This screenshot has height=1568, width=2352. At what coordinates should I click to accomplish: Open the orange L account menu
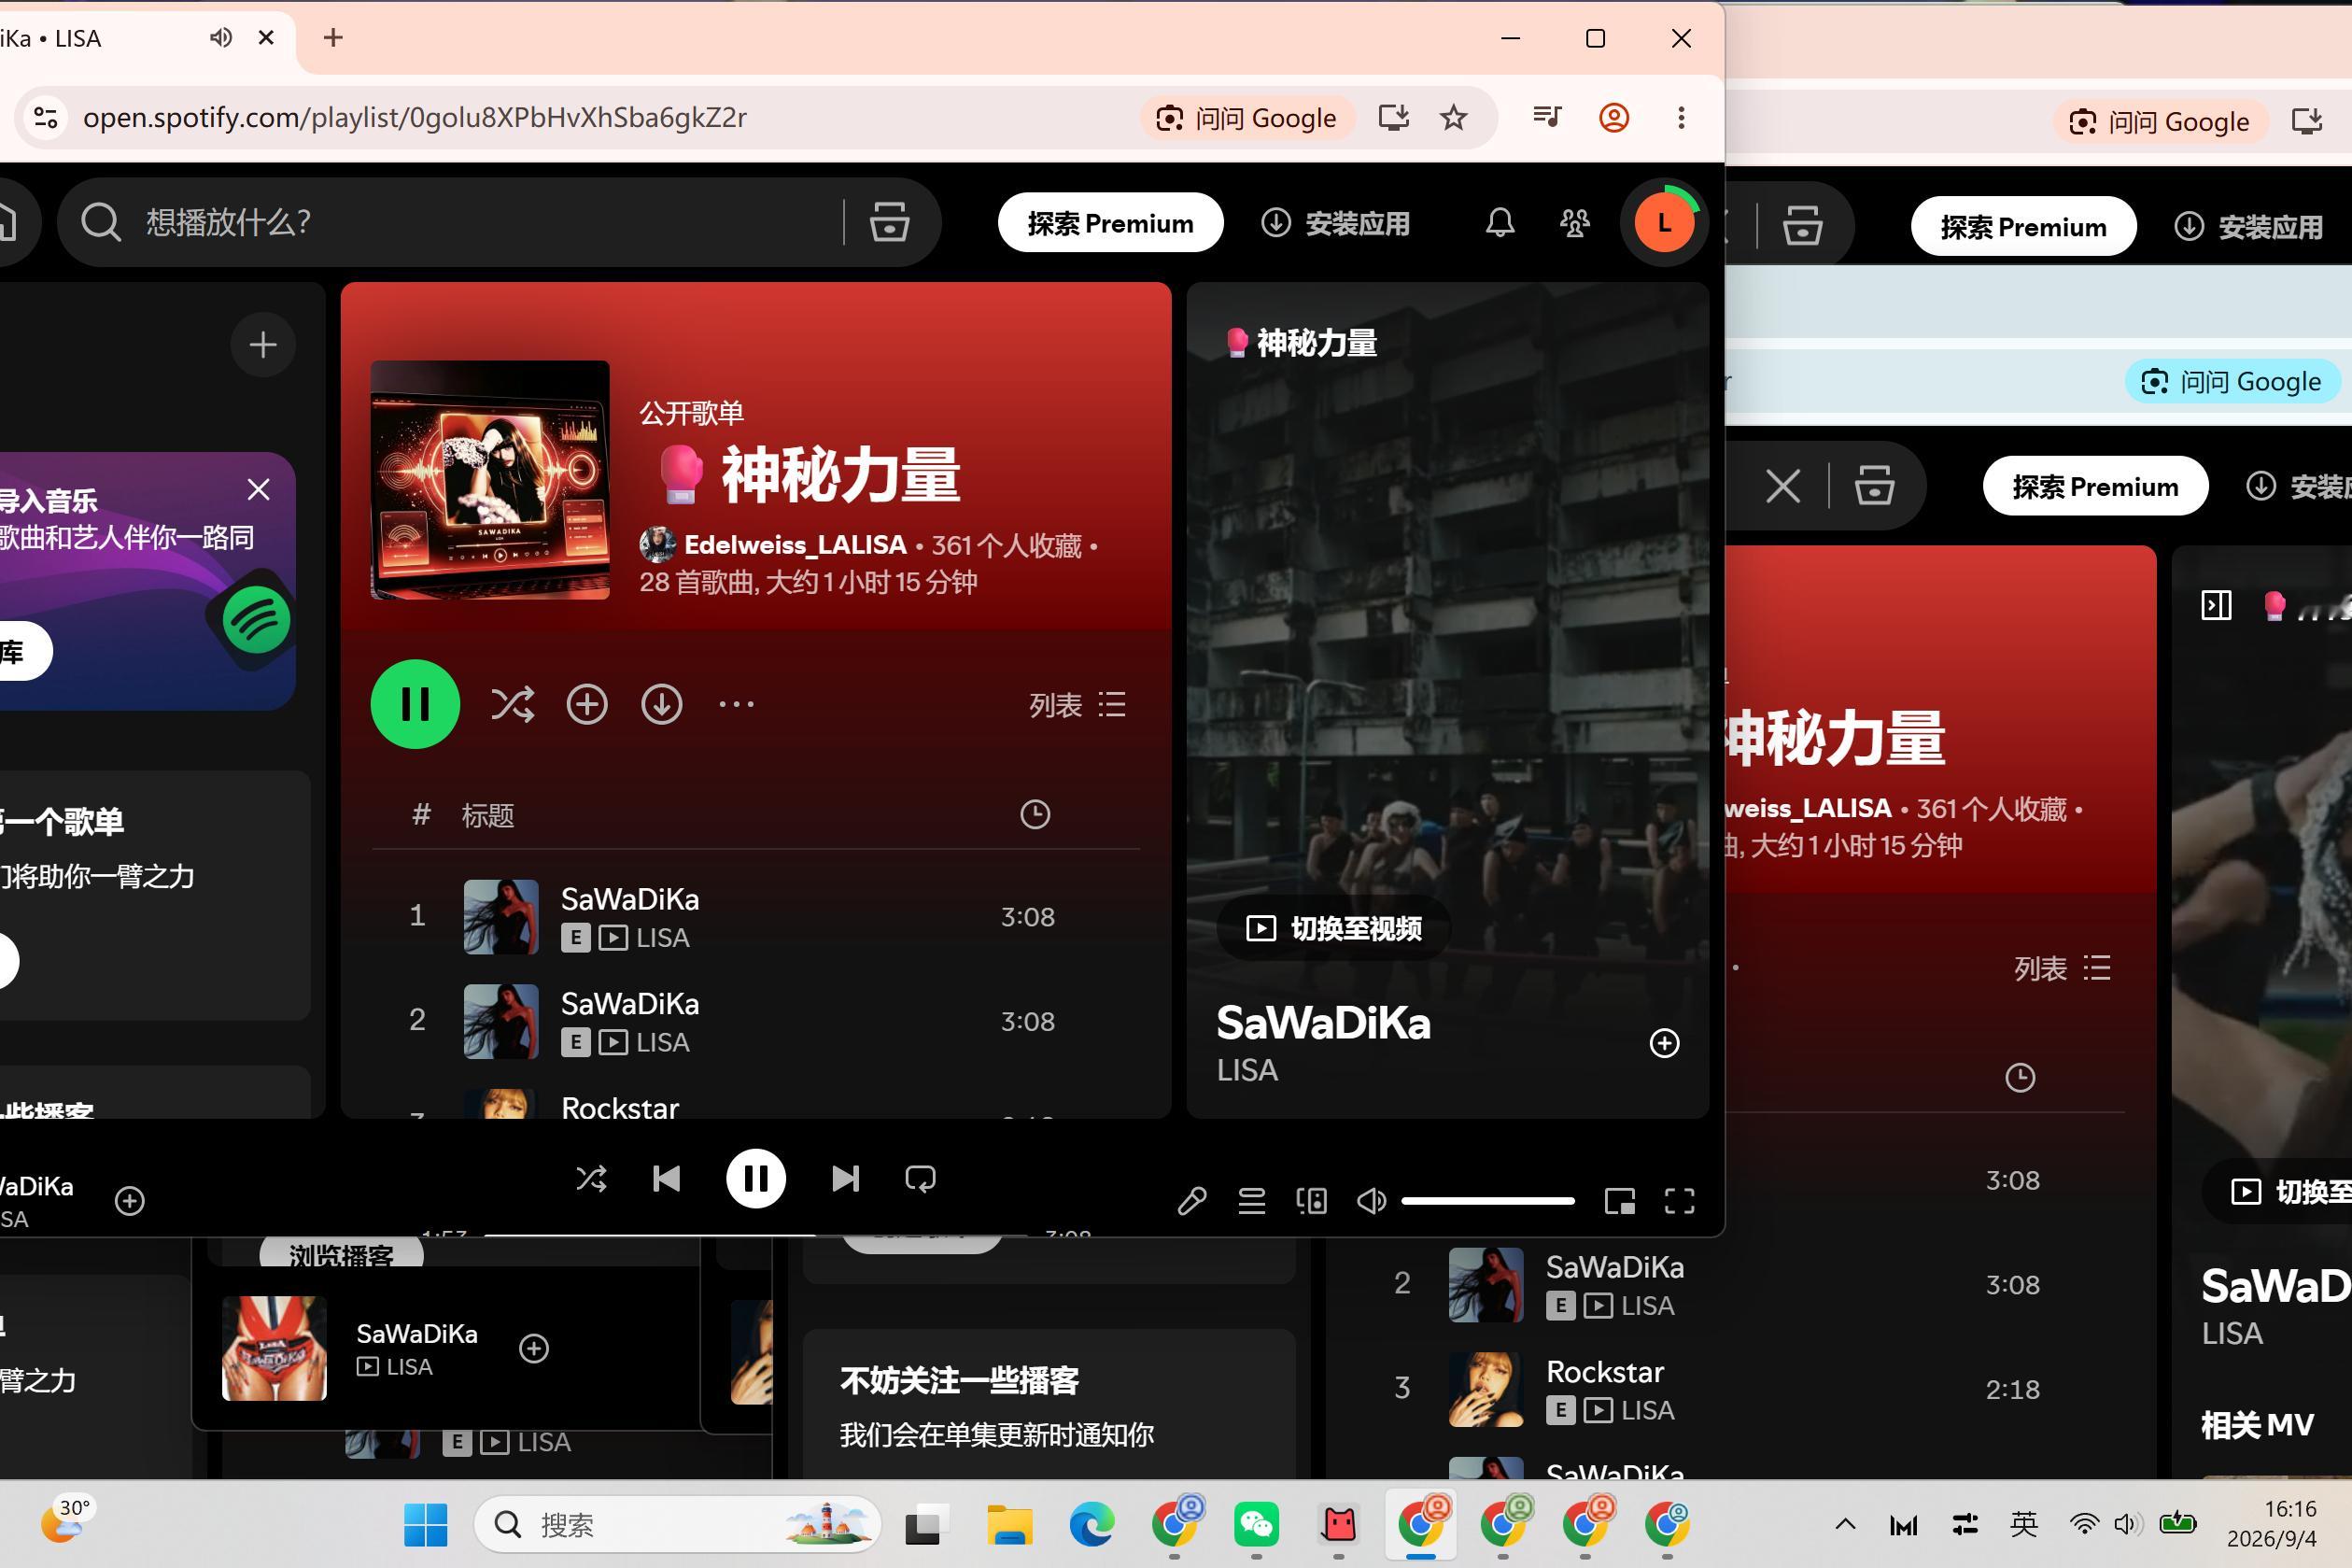point(1664,223)
